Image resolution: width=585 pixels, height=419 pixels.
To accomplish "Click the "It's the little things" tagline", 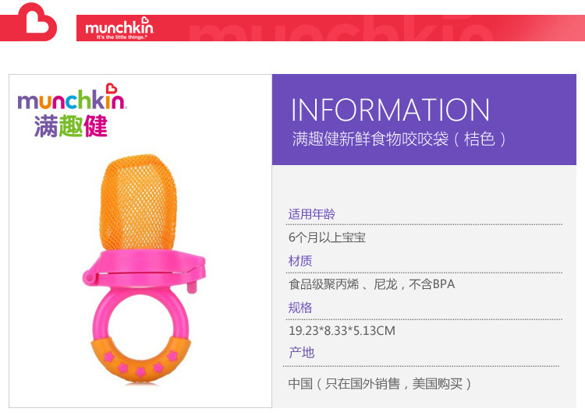I will point(120,37).
